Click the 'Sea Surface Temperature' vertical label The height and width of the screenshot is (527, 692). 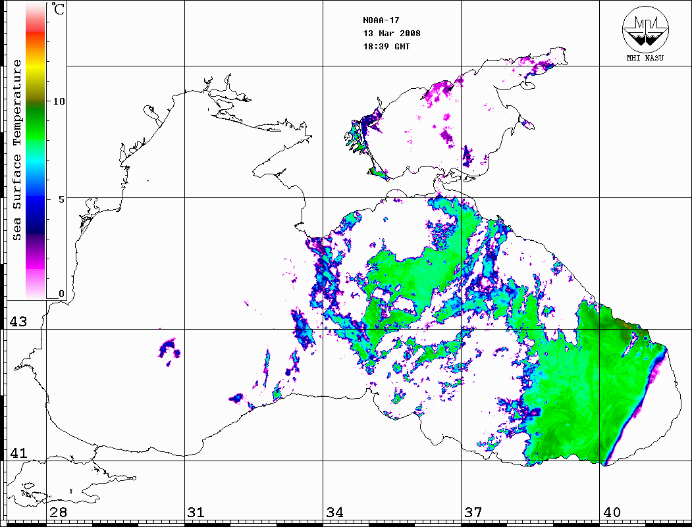(x=16, y=150)
